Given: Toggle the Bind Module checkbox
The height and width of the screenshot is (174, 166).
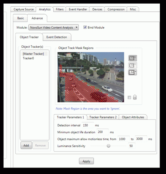Looking at the screenshot, I should 85,27.
